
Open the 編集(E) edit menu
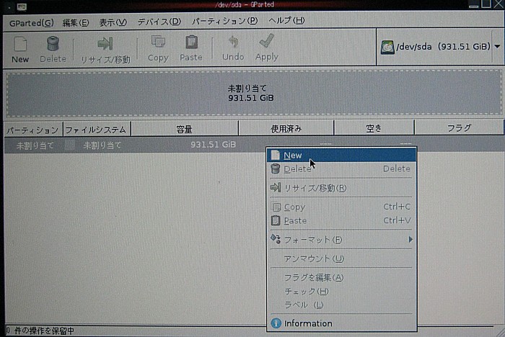(76, 22)
